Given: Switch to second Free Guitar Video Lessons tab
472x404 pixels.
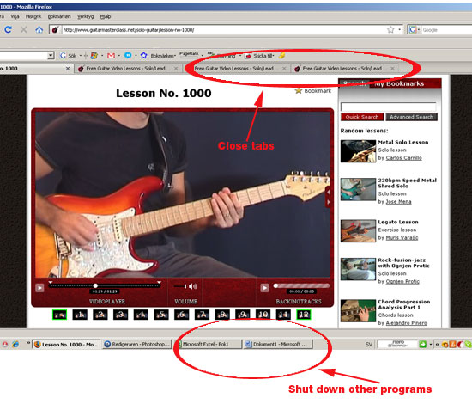Looking at the screenshot, I should tap(237, 69).
